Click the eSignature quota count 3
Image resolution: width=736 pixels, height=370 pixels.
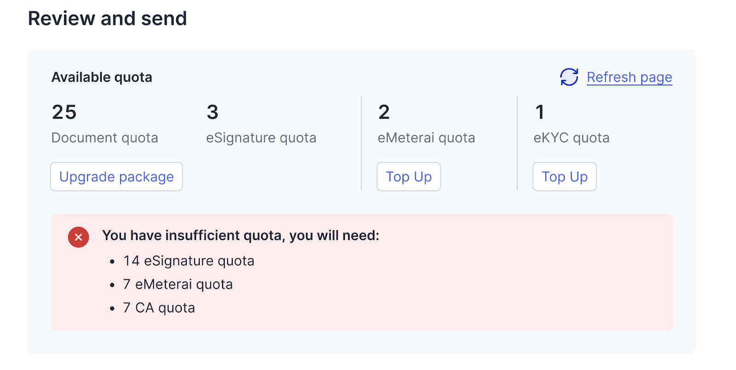[x=213, y=112]
